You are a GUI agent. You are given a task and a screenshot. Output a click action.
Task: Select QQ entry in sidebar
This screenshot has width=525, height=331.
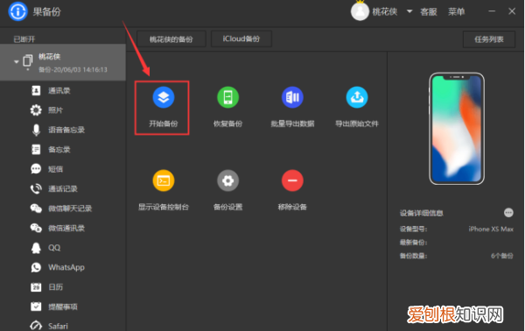pos(54,248)
